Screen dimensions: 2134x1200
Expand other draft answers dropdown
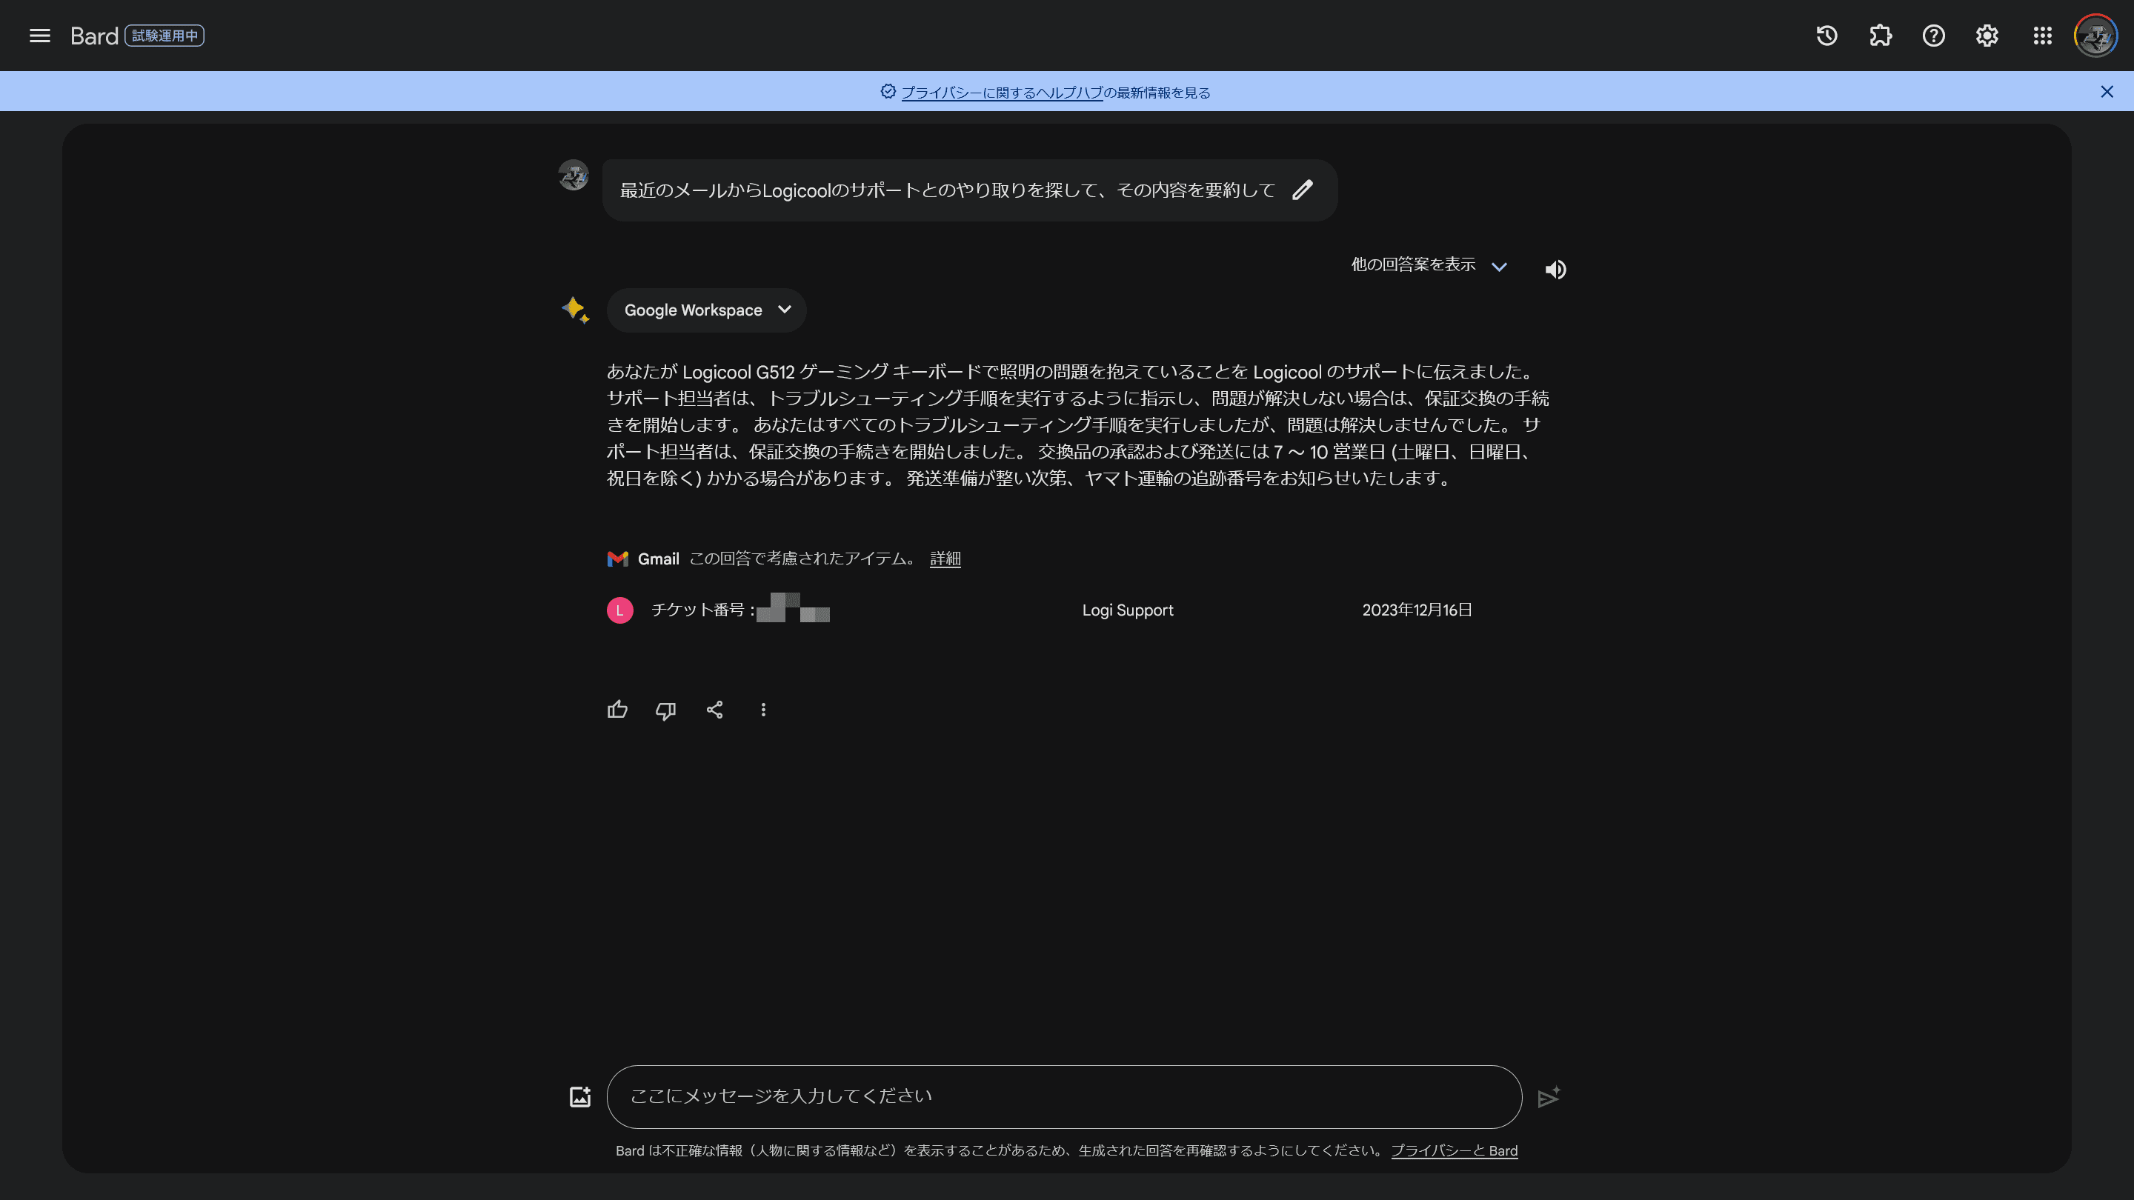[1429, 265]
